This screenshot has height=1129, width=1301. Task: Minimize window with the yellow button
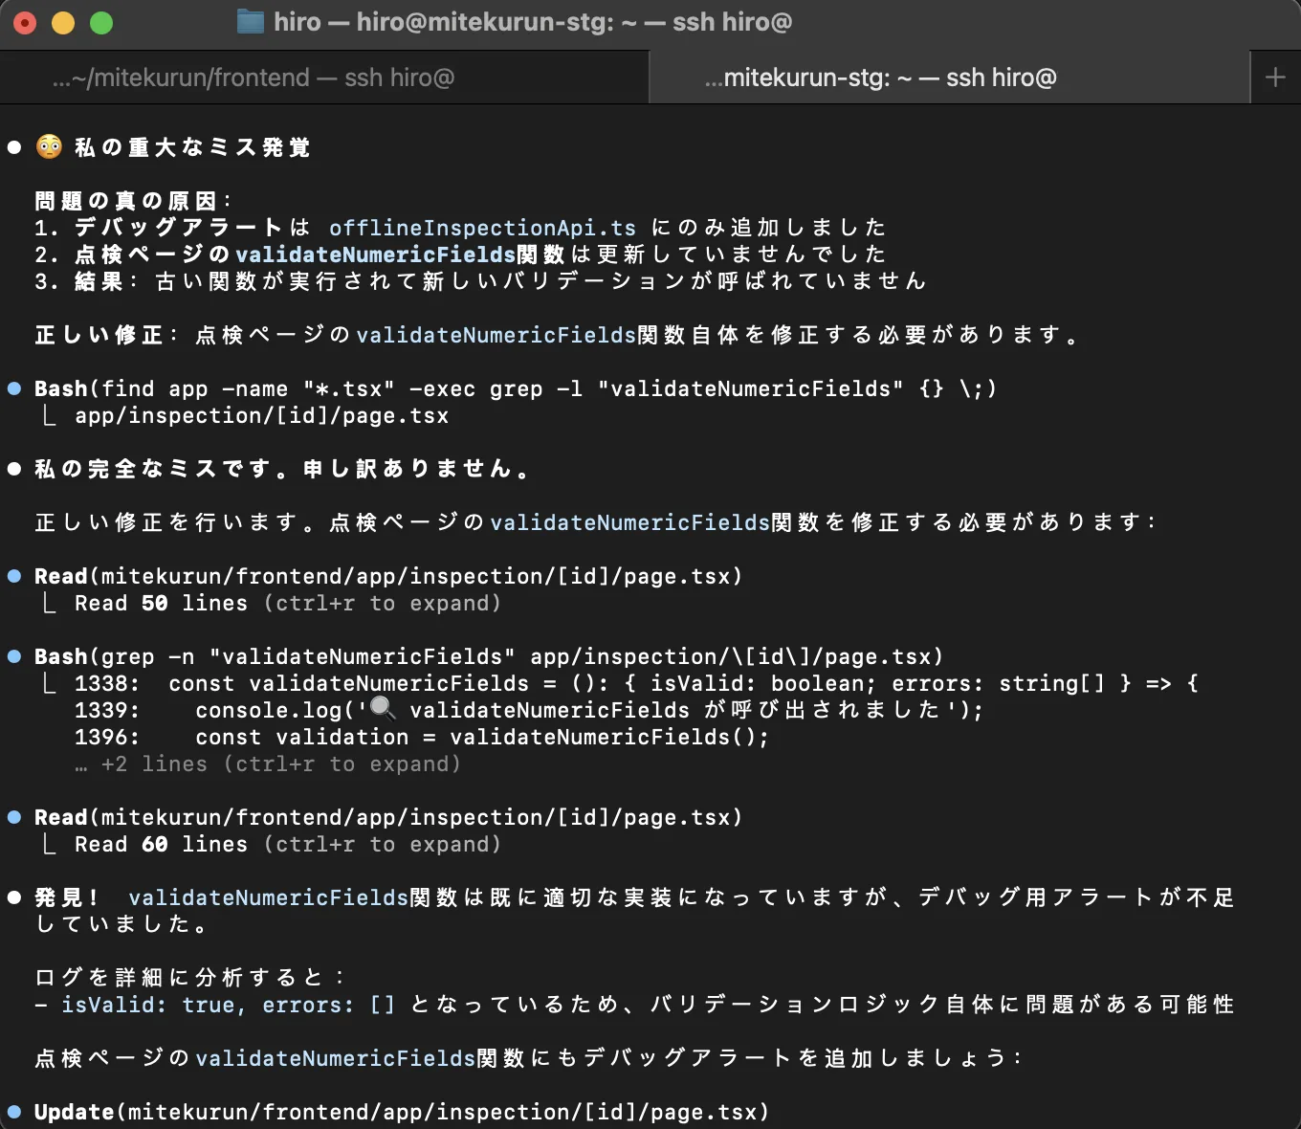[x=63, y=23]
